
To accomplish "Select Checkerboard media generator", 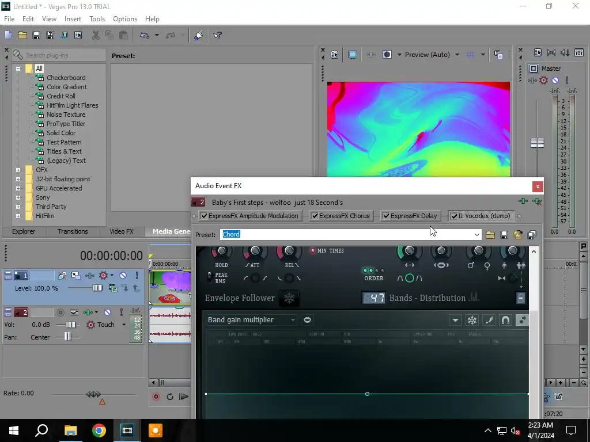I will pos(66,78).
